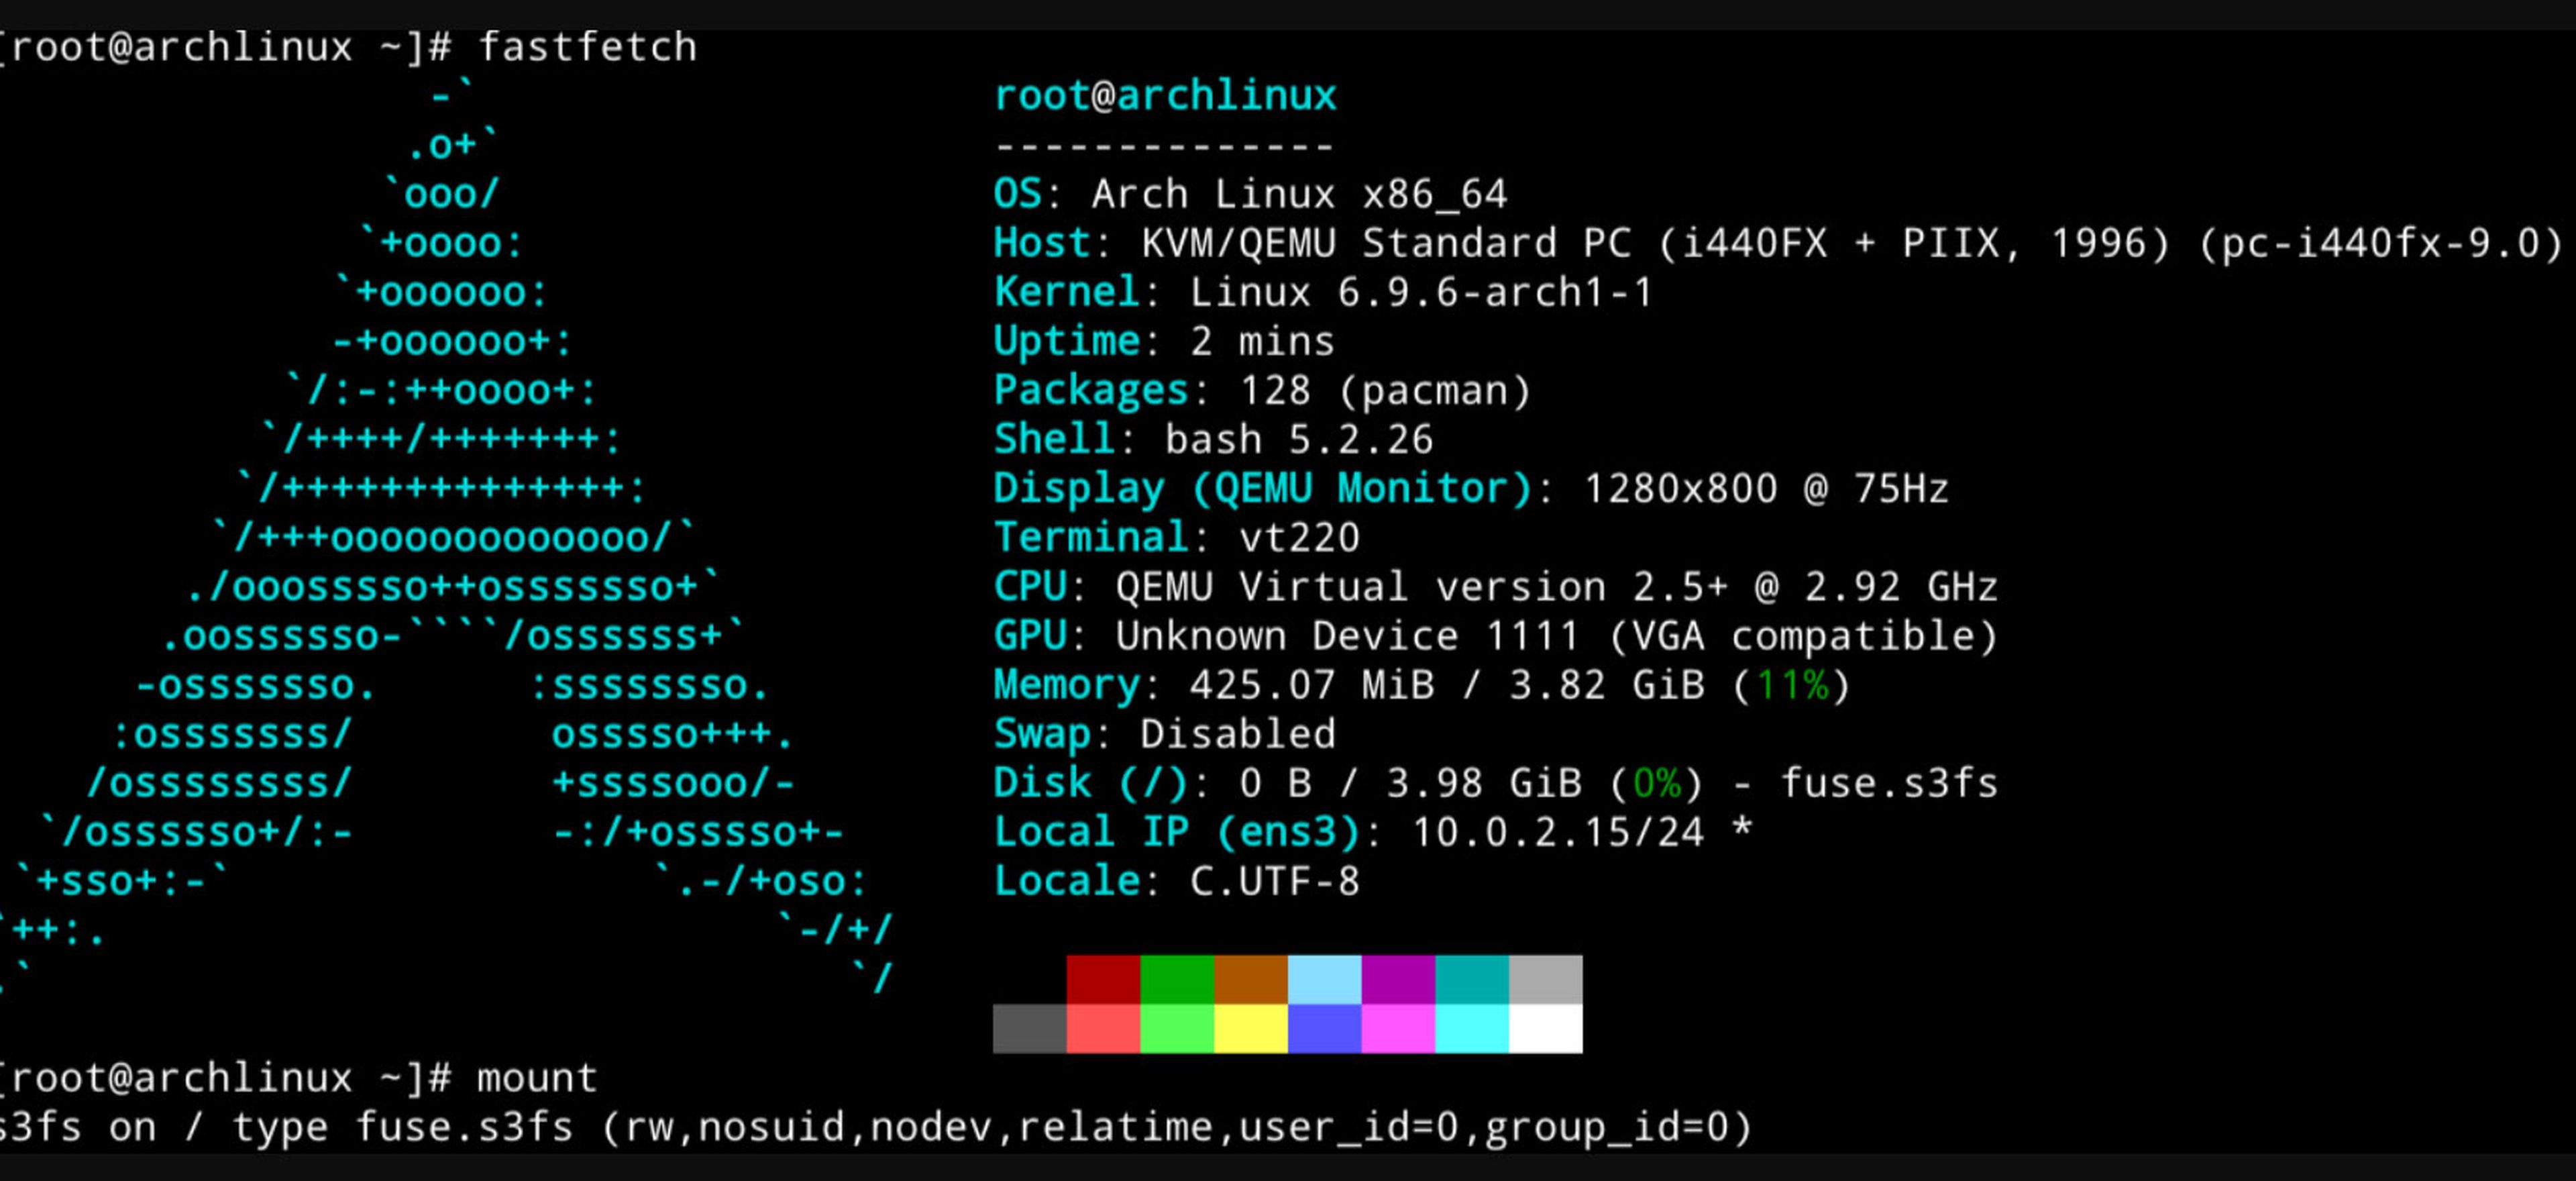The image size is (2576, 1181).
Task: Click the bright cyan bottom-row color block
Action: coord(1472,1029)
